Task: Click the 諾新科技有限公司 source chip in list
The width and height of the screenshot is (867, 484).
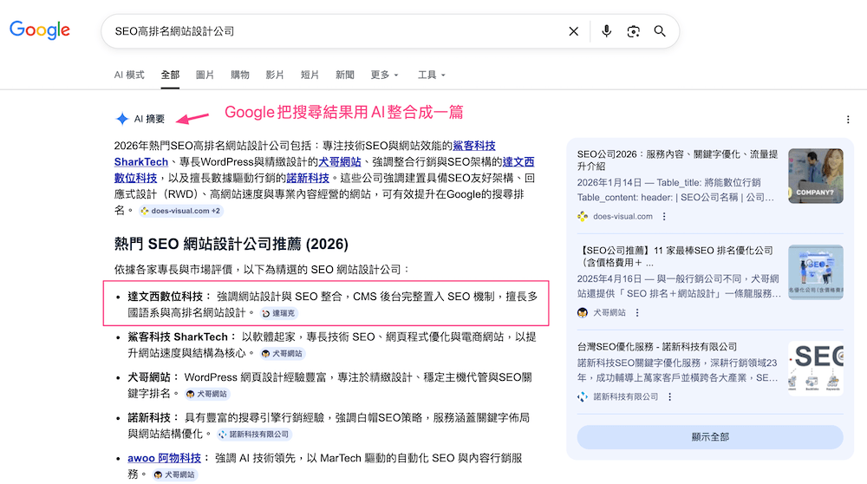Action: pyautogui.click(x=254, y=435)
